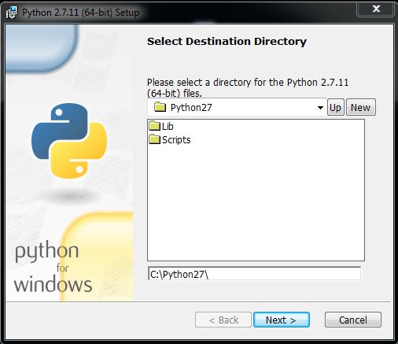Click the C:\Python27\ path input field

click(254, 274)
